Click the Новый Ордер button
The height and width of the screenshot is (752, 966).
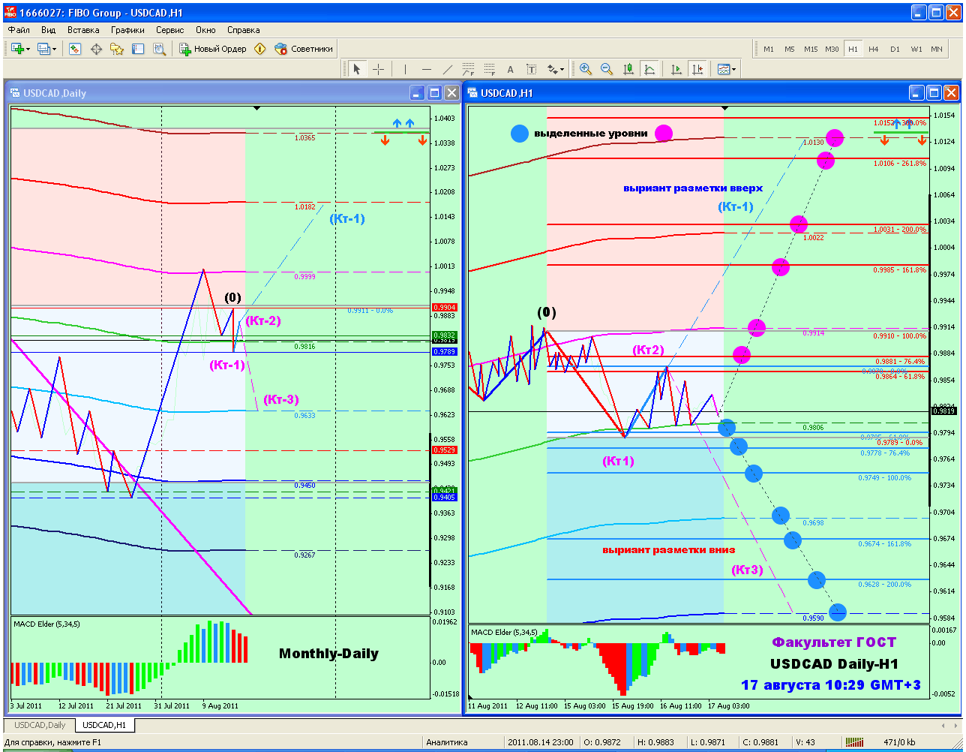[x=213, y=49]
